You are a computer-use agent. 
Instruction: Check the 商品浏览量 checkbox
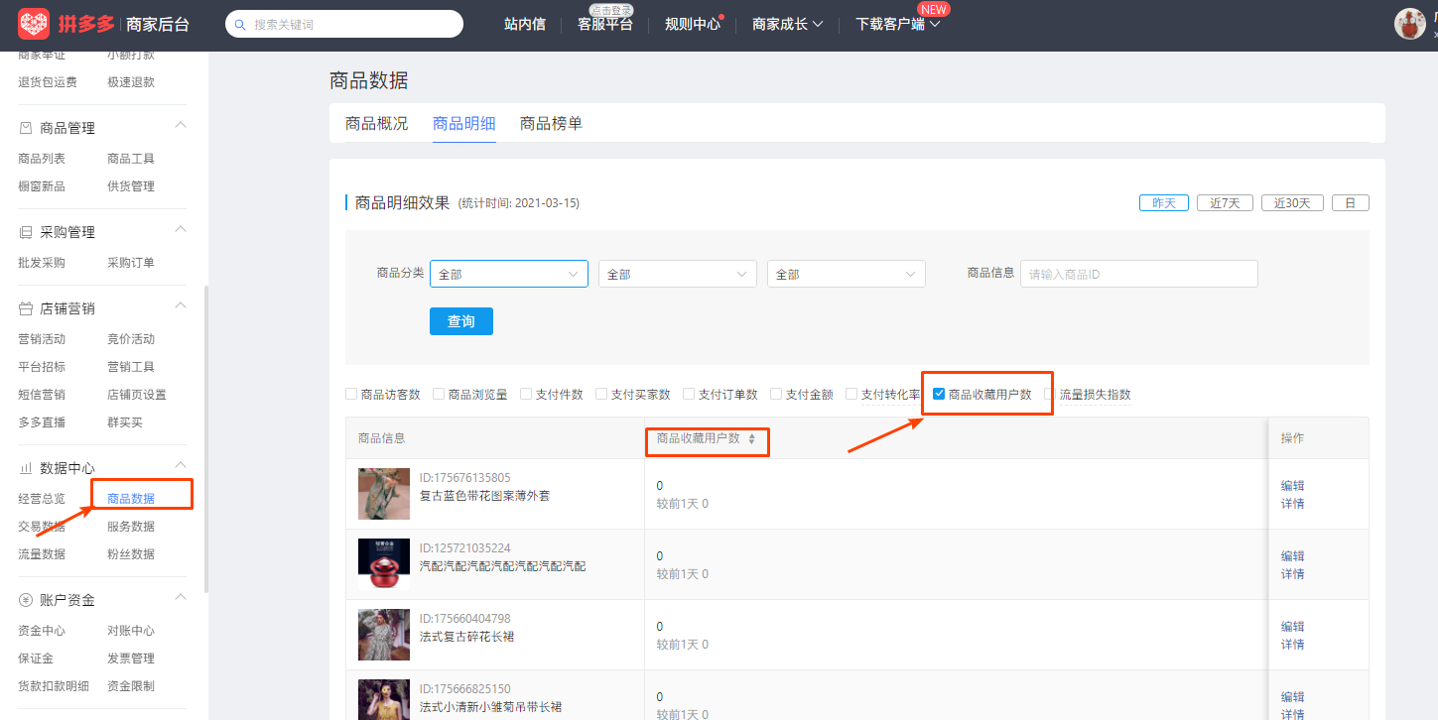pyautogui.click(x=439, y=394)
